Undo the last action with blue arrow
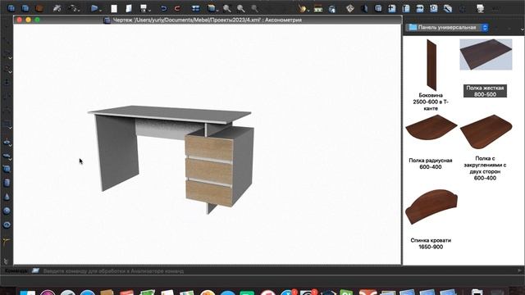This screenshot has height=295, width=525. (x=163, y=8)
